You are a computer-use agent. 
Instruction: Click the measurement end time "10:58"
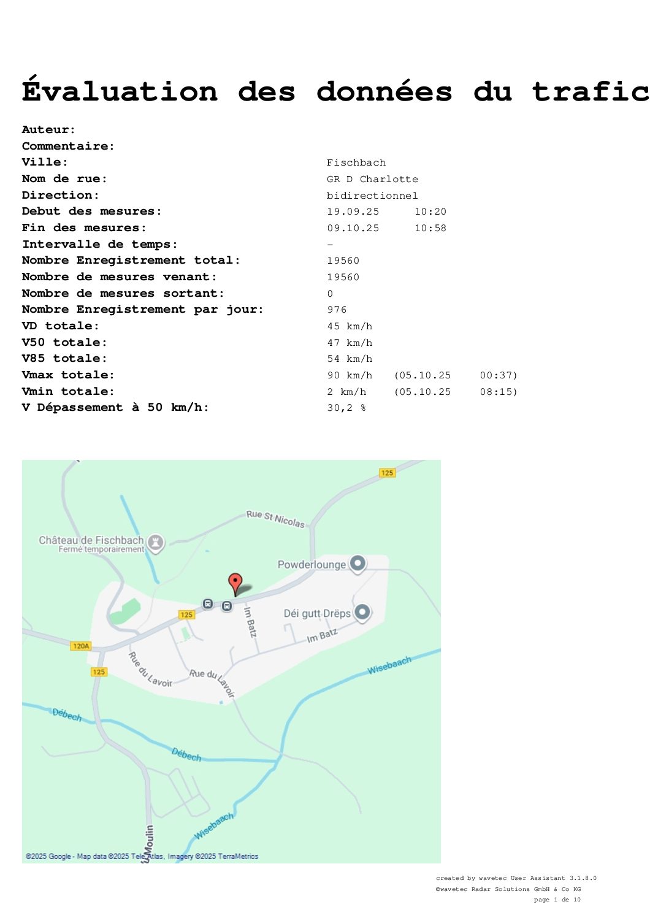[x=430, y=228]
